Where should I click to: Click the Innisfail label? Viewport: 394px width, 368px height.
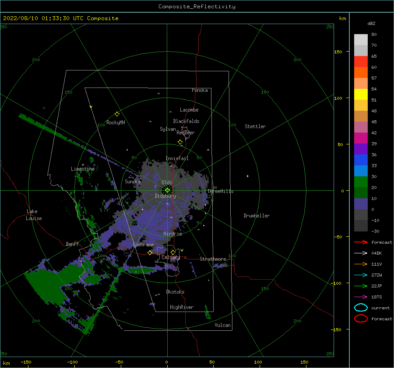pos(177,158)
